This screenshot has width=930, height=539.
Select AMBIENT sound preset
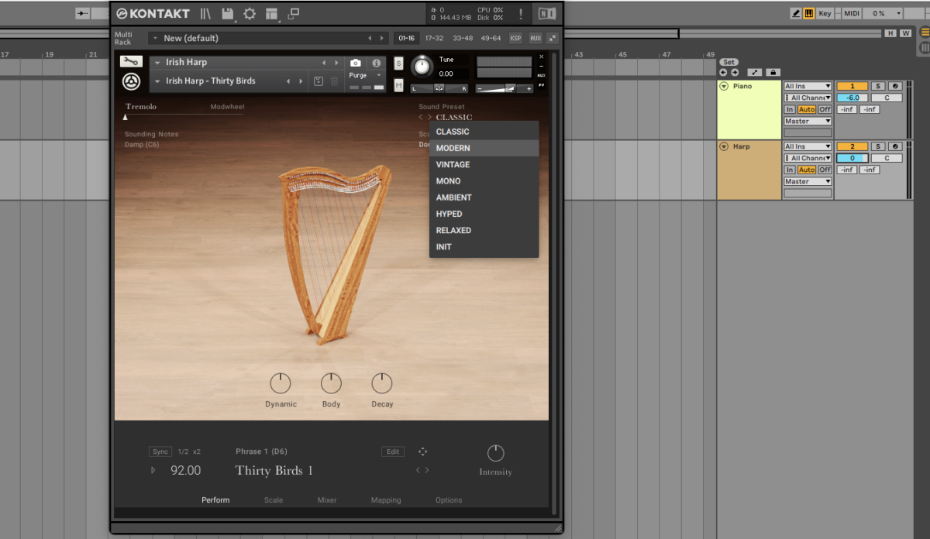pyautogui.click(x=484, y=197)
